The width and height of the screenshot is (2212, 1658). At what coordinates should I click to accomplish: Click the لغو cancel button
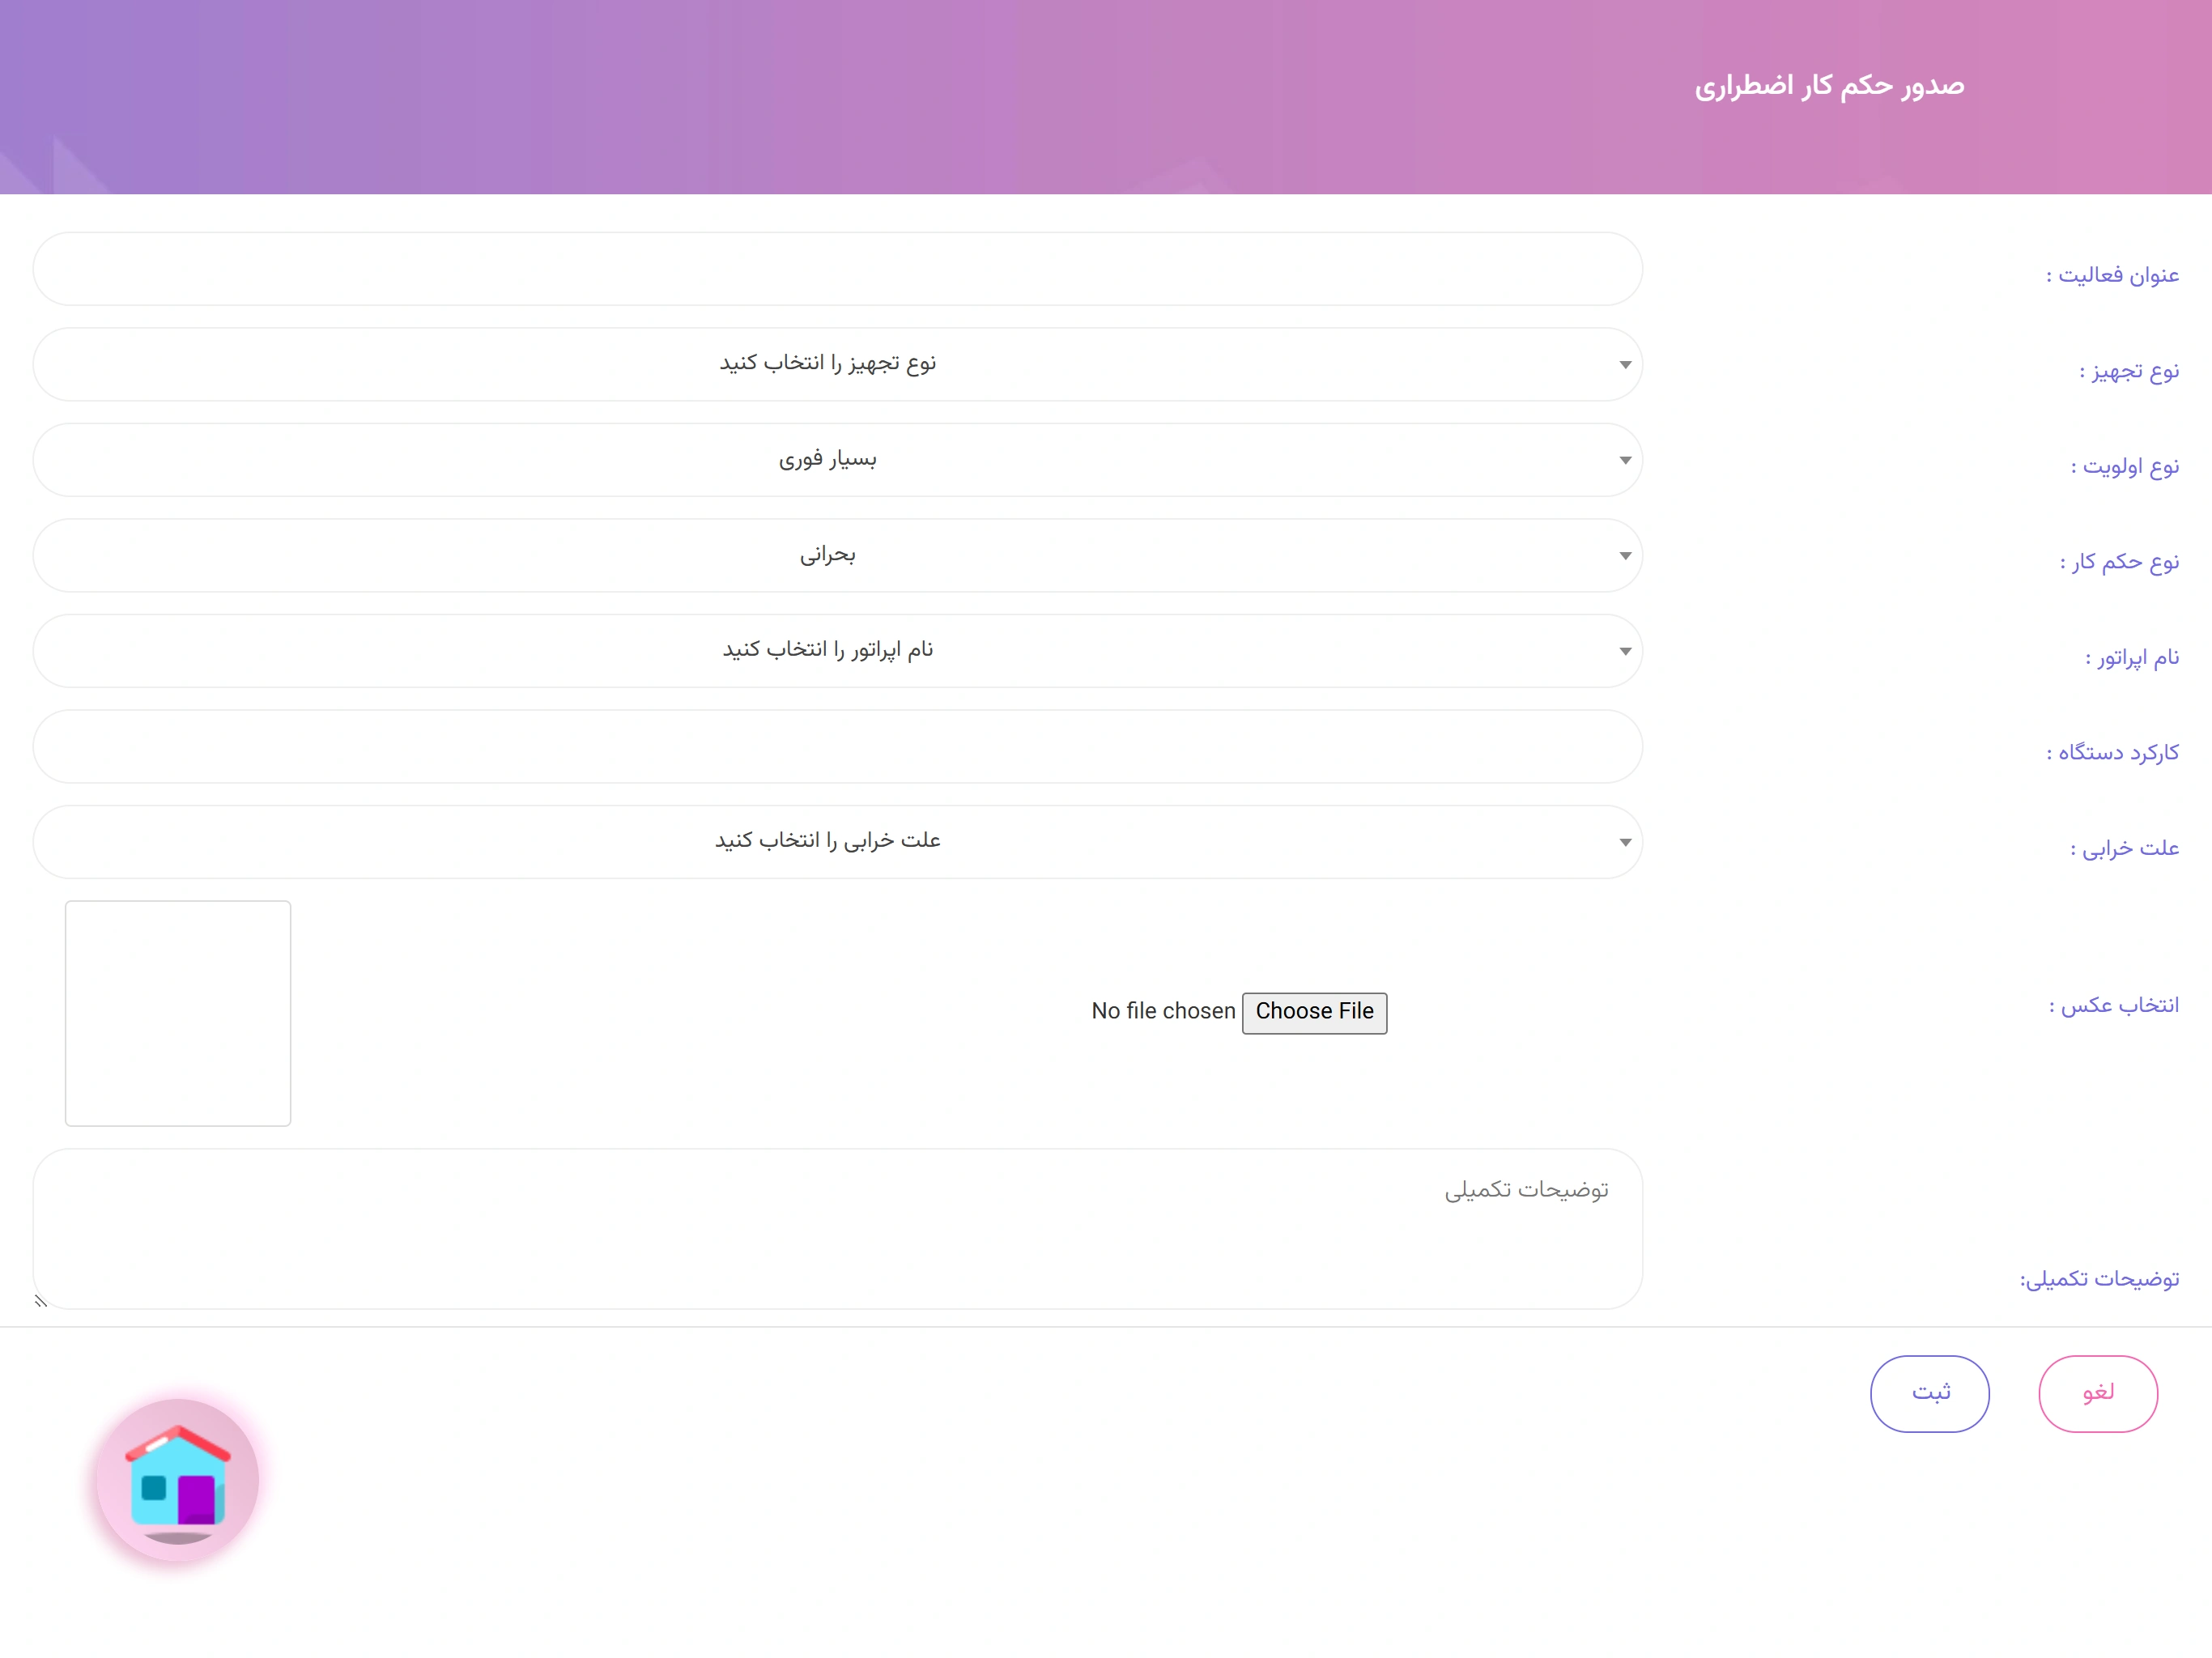click(2098, 1393)
